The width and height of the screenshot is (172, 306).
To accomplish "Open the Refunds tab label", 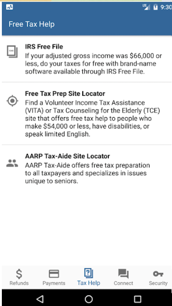I will click(x=19, y=283).
